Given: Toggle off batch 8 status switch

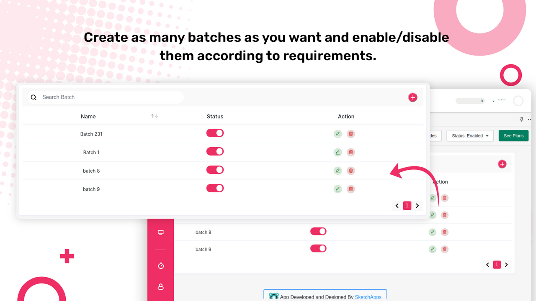Looking at the screenshot, I should coord(215,170).
